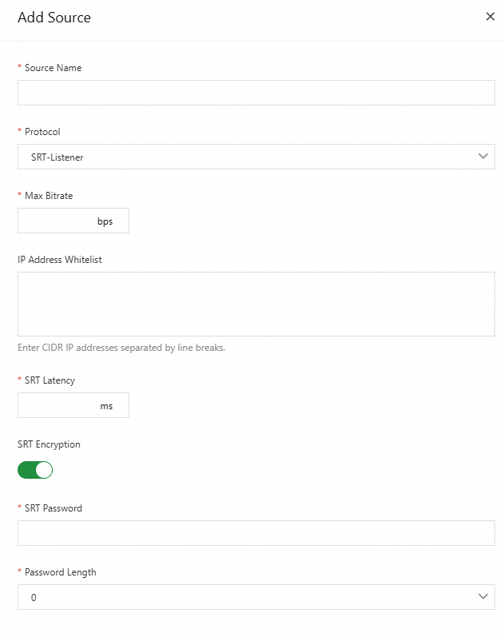Click the Protocol dropdown chevron arrow
The image size is (504, 641).
tap(482, 157)
